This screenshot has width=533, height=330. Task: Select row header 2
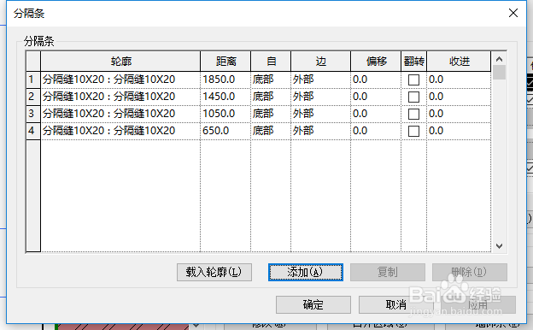33,97
